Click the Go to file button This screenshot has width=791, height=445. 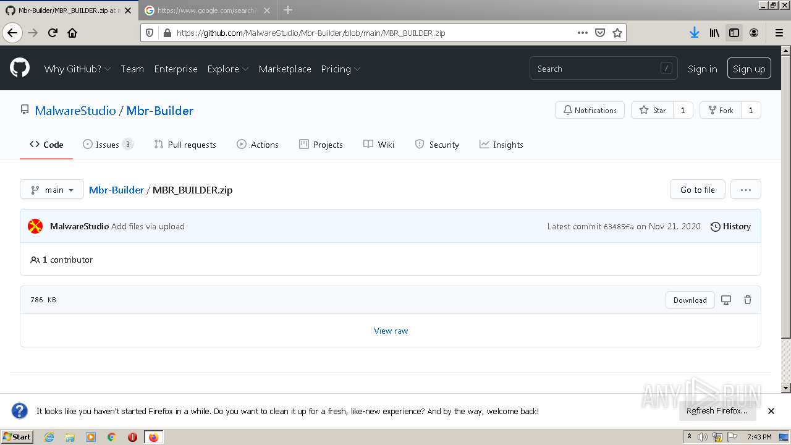[x=697, y=190]
